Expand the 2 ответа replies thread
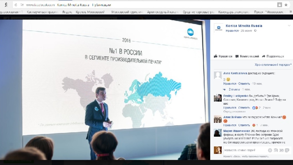 pyautogui.click(x=234, y=89)
